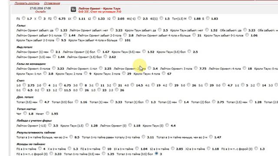
Task: Choose Кроли Таун: 1 гол at 2.8
Action: point(45,73)
